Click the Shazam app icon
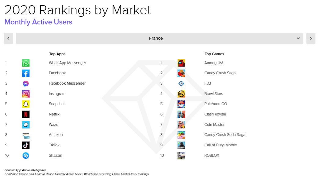The image size is (323, 183). [26, 156]
